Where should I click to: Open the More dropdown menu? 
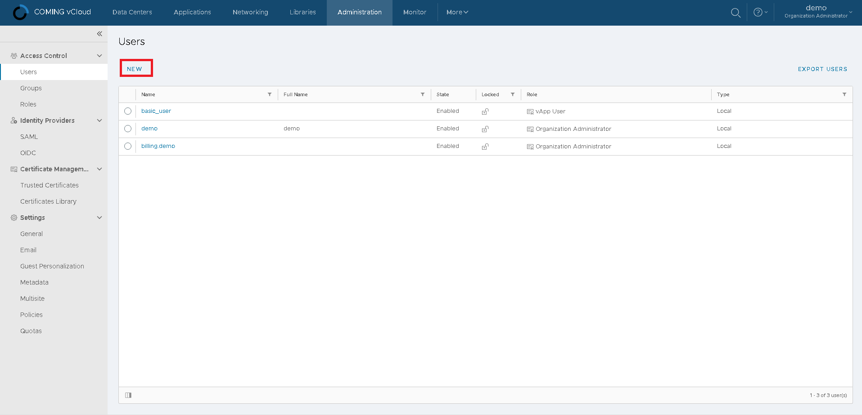pyautogui.click(x=457, y=12)
